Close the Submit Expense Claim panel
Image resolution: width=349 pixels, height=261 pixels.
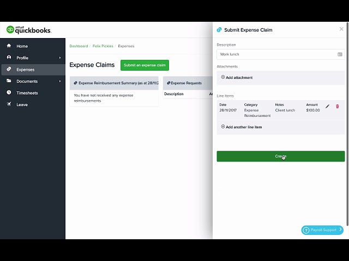(x=341, y=29)
